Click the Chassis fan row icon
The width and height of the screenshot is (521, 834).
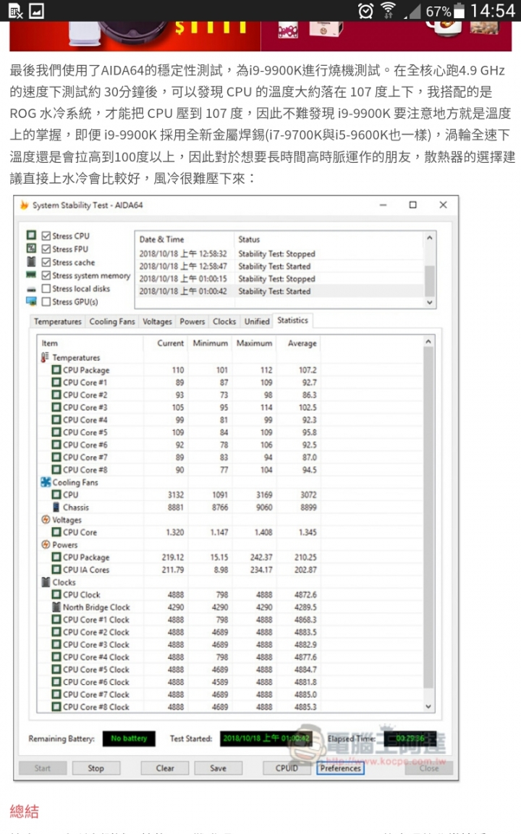coord(56,507)
